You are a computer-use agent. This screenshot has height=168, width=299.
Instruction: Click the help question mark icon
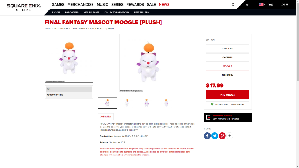[x=247, y=5]
